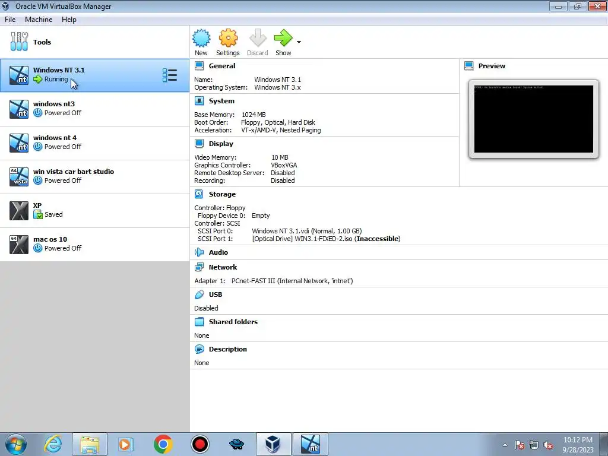The height and width of the screenshot is (456, 608).
Task: Open the Tools section icon
Action: pyautogui.click(x=19, y=42)
